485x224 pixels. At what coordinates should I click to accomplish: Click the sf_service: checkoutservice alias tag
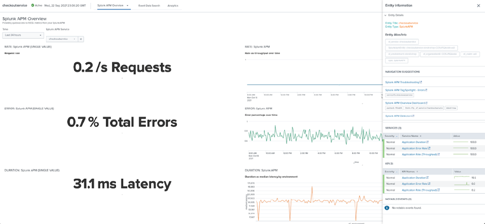402,42
